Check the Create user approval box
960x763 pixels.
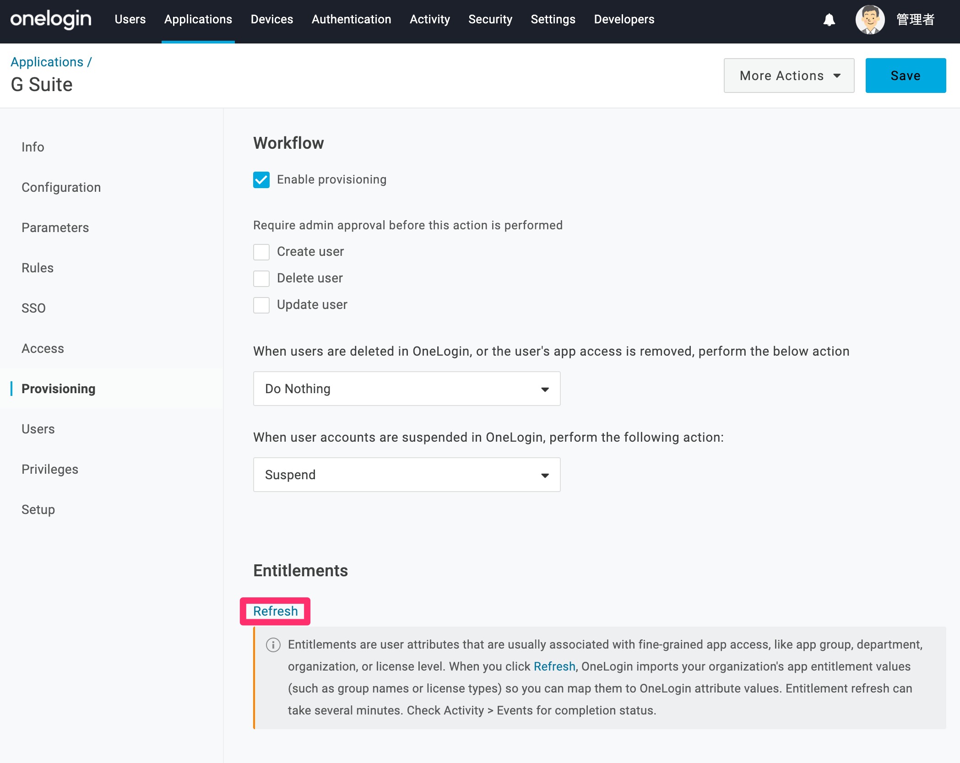[261, 252]
